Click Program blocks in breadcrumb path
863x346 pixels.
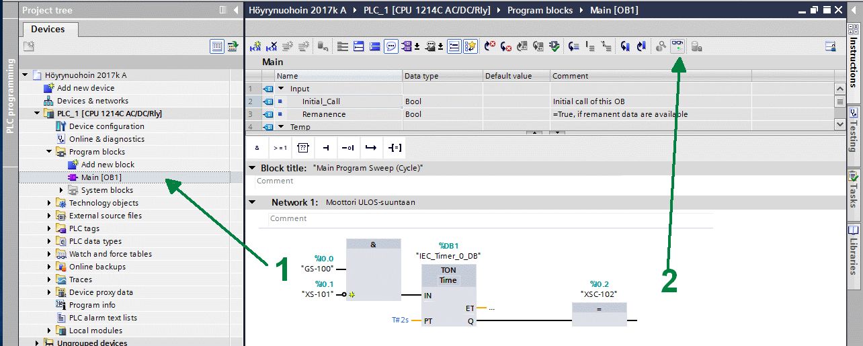click(x=540, y=10)
